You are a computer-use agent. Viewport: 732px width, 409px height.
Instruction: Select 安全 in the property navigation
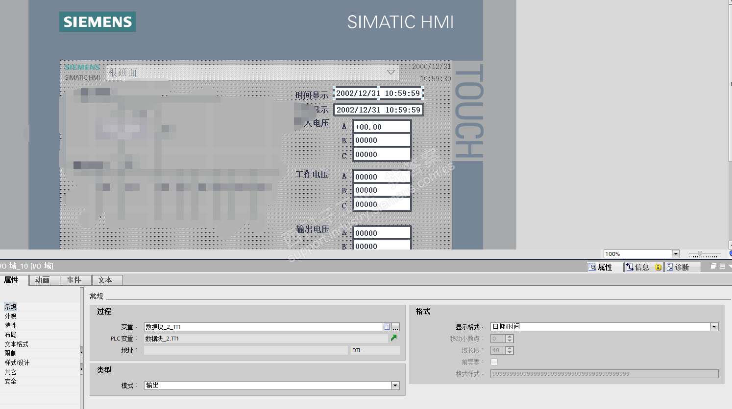click(11, 381)
